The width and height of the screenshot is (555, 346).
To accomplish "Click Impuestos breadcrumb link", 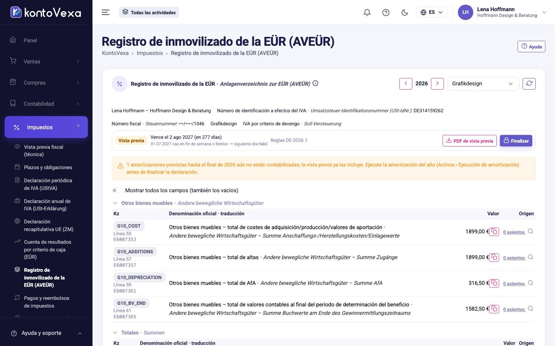I will point(150,53).
